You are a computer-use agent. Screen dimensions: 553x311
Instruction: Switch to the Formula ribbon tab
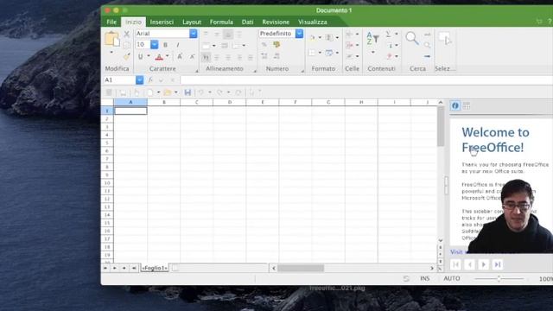tap(221, 22)
